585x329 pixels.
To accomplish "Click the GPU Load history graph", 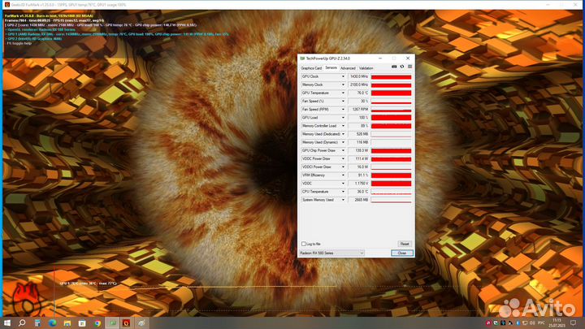I will coord(391,118).
